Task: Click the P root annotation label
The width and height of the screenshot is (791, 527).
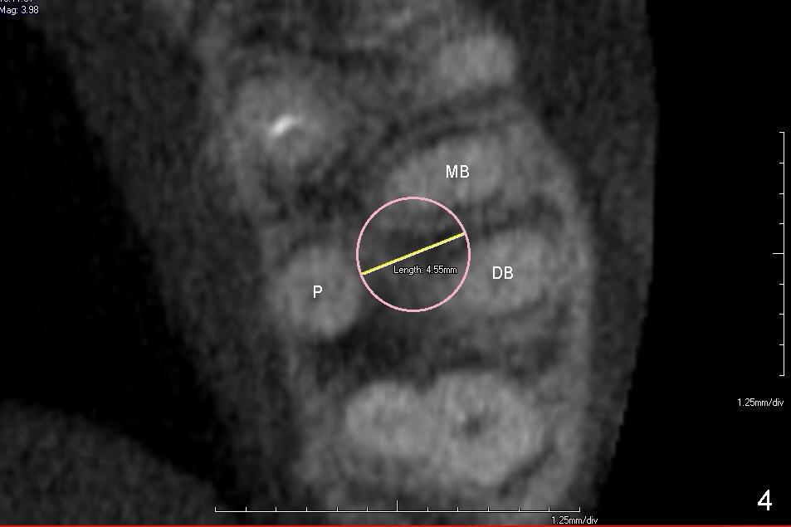Action: tap(317, 291)
